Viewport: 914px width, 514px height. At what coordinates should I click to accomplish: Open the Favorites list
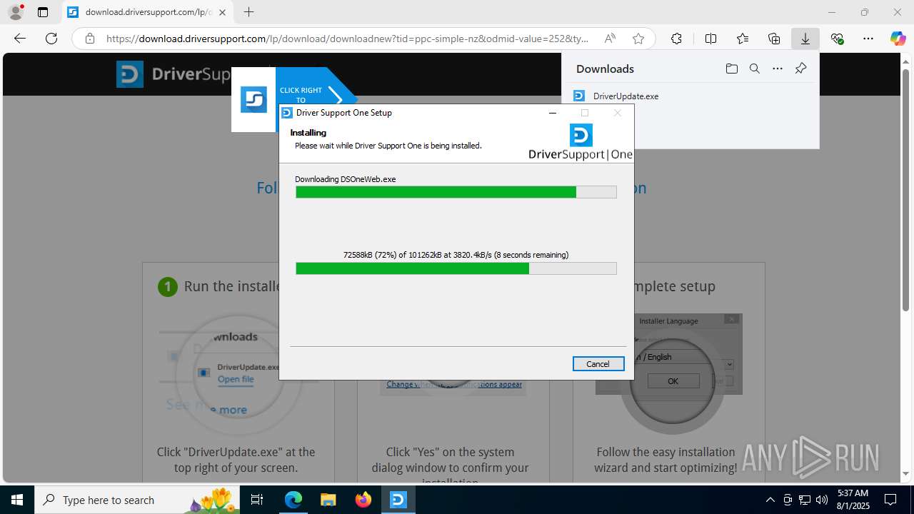click(743, 39)
